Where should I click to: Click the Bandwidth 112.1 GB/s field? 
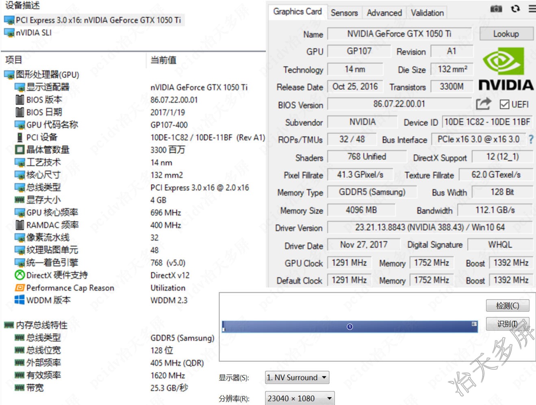(495, 210)
